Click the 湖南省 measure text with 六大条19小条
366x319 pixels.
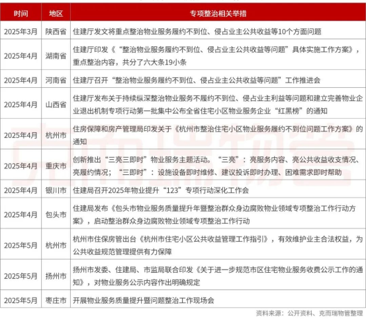pos(216,56)
